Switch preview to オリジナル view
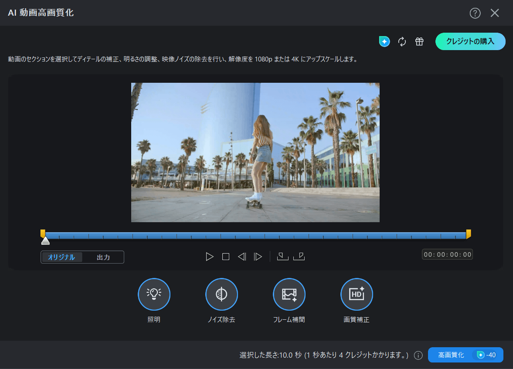513x369 pixels. click(x=61, y=257)
